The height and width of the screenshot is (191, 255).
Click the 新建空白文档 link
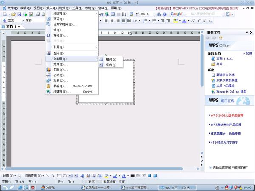click(x=229, y=75)
